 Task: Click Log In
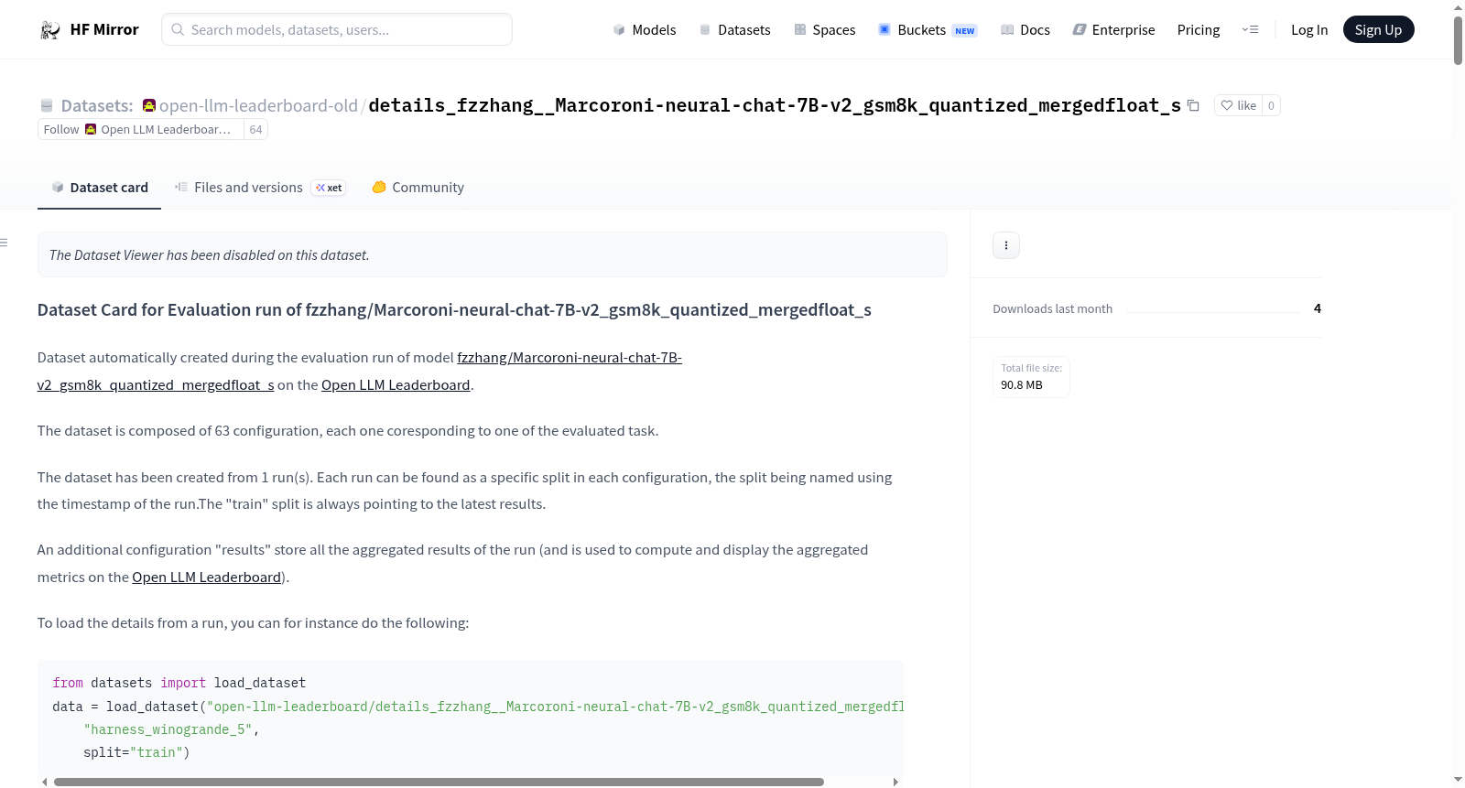pos(1309,30)
